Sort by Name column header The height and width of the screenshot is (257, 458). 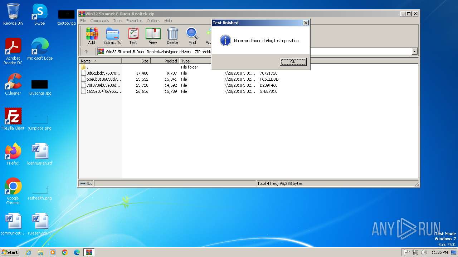(x=101, y=61)
